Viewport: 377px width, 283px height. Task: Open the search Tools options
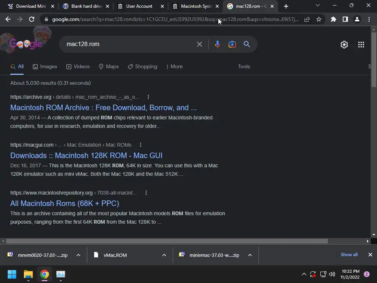click(x=244, y=67)
